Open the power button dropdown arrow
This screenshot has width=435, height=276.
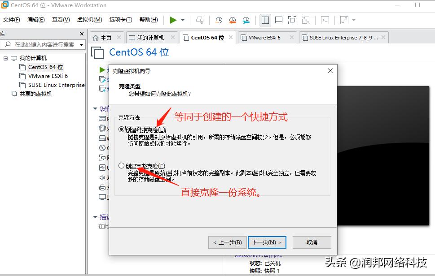[182, 20]
